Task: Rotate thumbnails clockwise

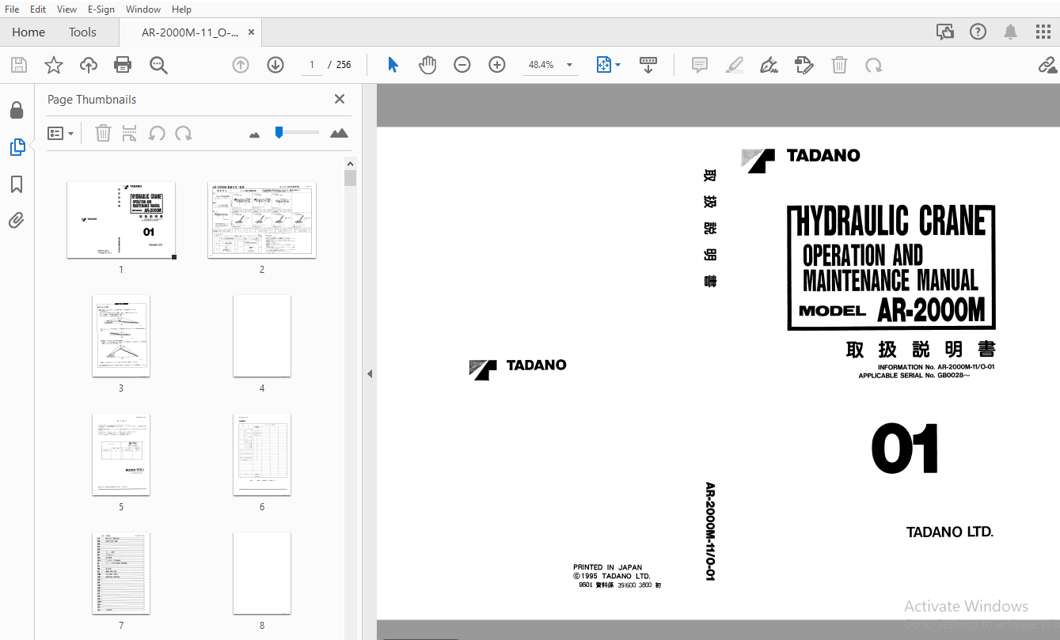Action: [x=184, y=133]
